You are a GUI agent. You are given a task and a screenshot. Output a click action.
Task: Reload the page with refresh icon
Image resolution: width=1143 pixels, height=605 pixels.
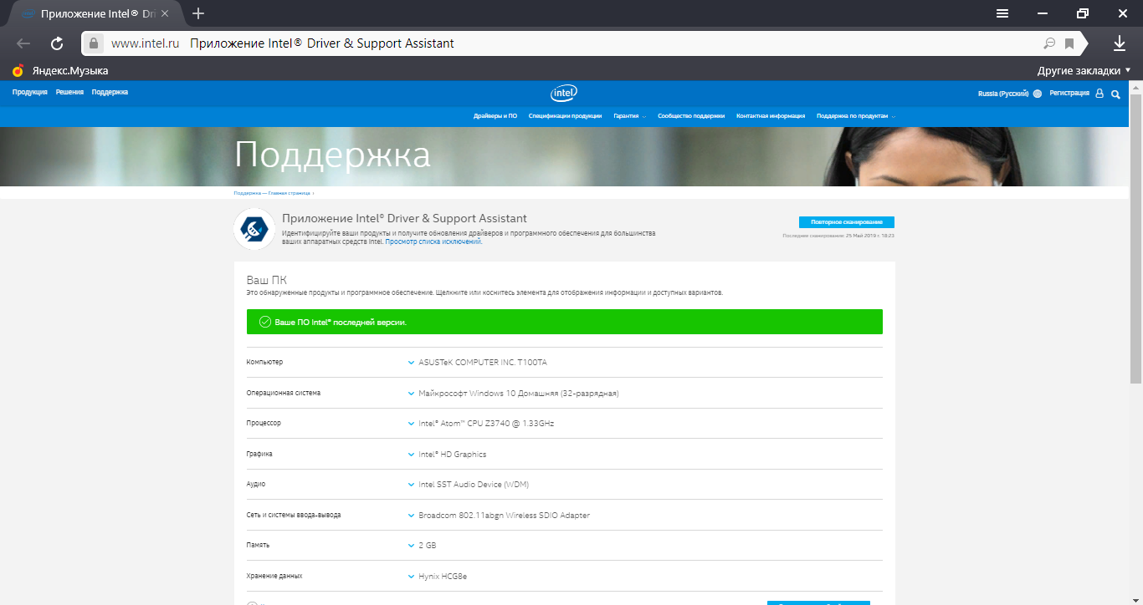coord(57,43)
